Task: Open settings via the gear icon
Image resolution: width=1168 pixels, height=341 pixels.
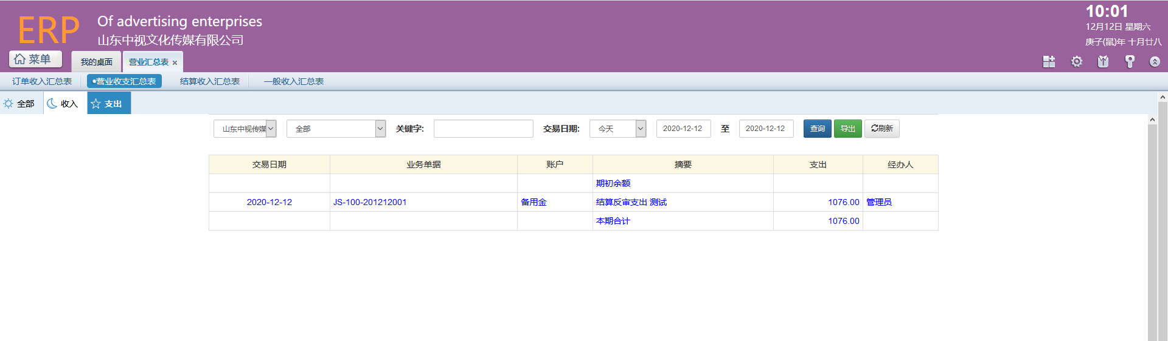Action: coord(1077,62)
